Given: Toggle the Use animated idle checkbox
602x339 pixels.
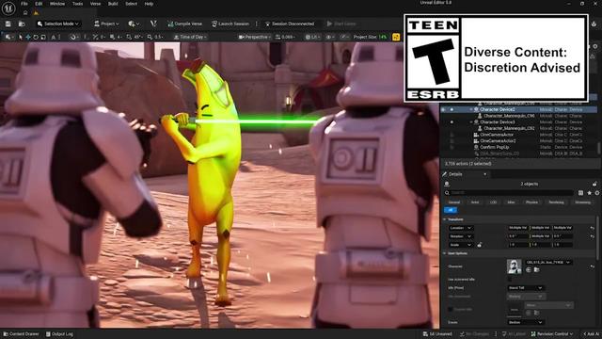Looking at the screenshot, I should tap(510, 279).
